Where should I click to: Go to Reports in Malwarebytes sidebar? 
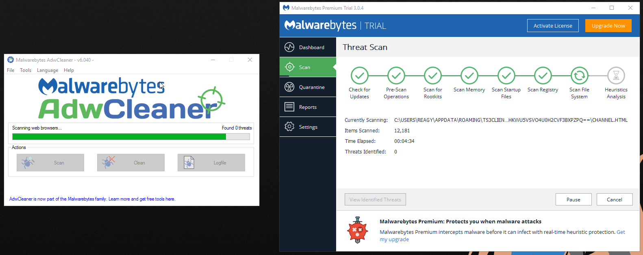[308, 107]
